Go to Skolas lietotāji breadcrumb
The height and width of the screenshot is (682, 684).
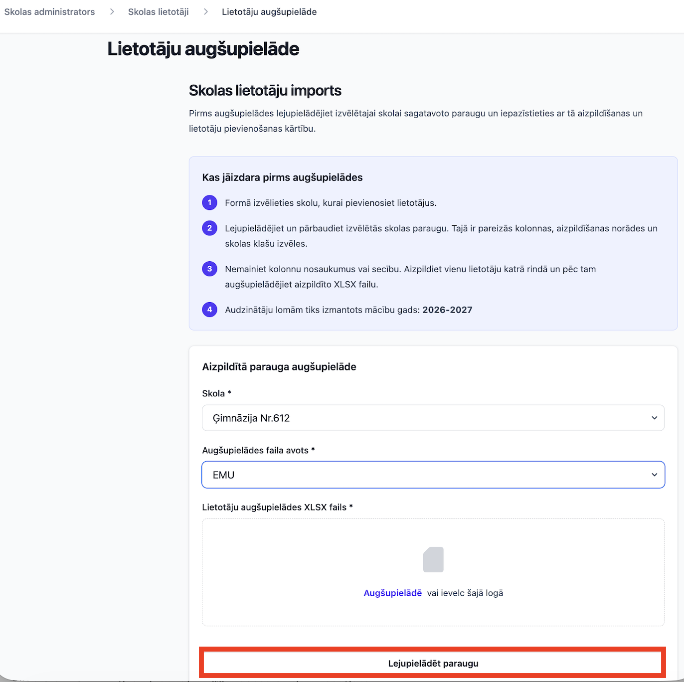(x=159, y=11)
